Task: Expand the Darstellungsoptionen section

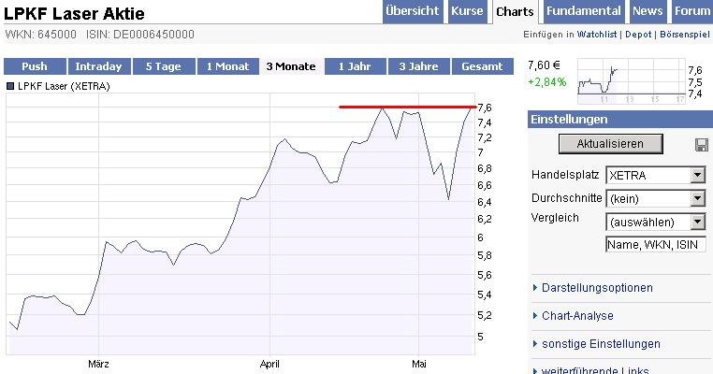Action: click(x=597, y=288)
